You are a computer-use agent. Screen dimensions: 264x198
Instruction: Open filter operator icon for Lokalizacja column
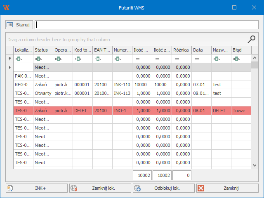(x=19, y=59)
